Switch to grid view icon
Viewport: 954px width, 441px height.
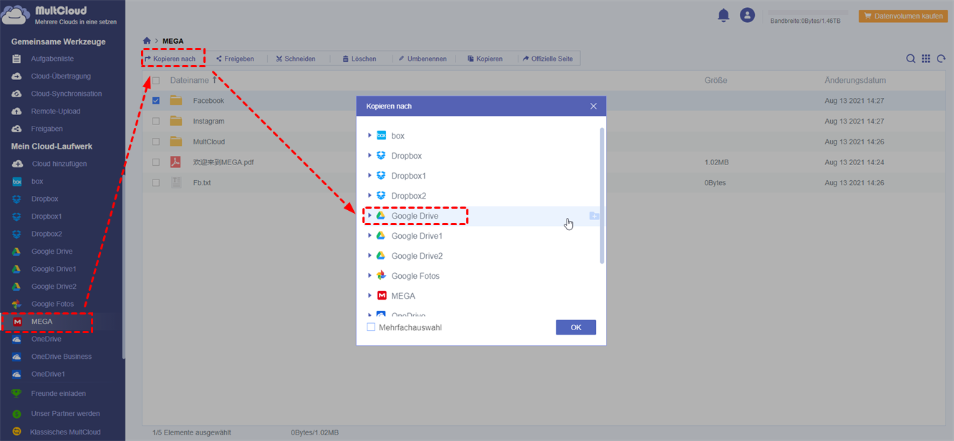[926, 59]
